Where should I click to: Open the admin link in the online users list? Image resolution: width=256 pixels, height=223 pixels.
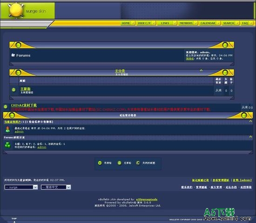(19, 131)
